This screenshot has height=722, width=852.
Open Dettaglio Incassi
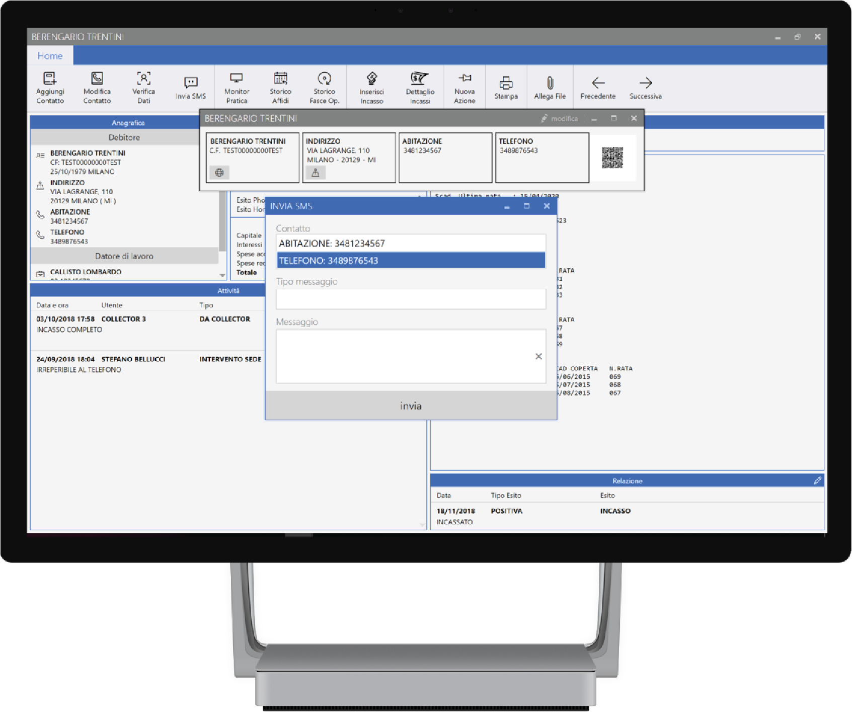tap(420, 87)
